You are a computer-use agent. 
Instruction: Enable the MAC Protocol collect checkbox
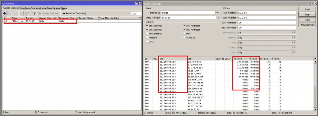point(147,34)
